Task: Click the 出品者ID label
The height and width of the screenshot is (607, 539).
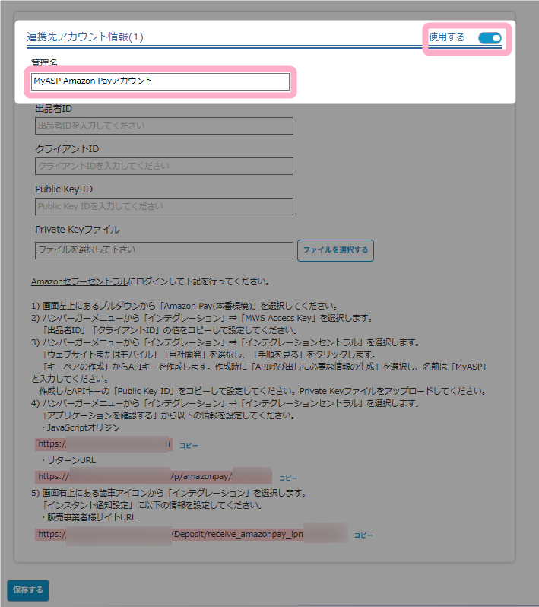Action: coord(54,109)
